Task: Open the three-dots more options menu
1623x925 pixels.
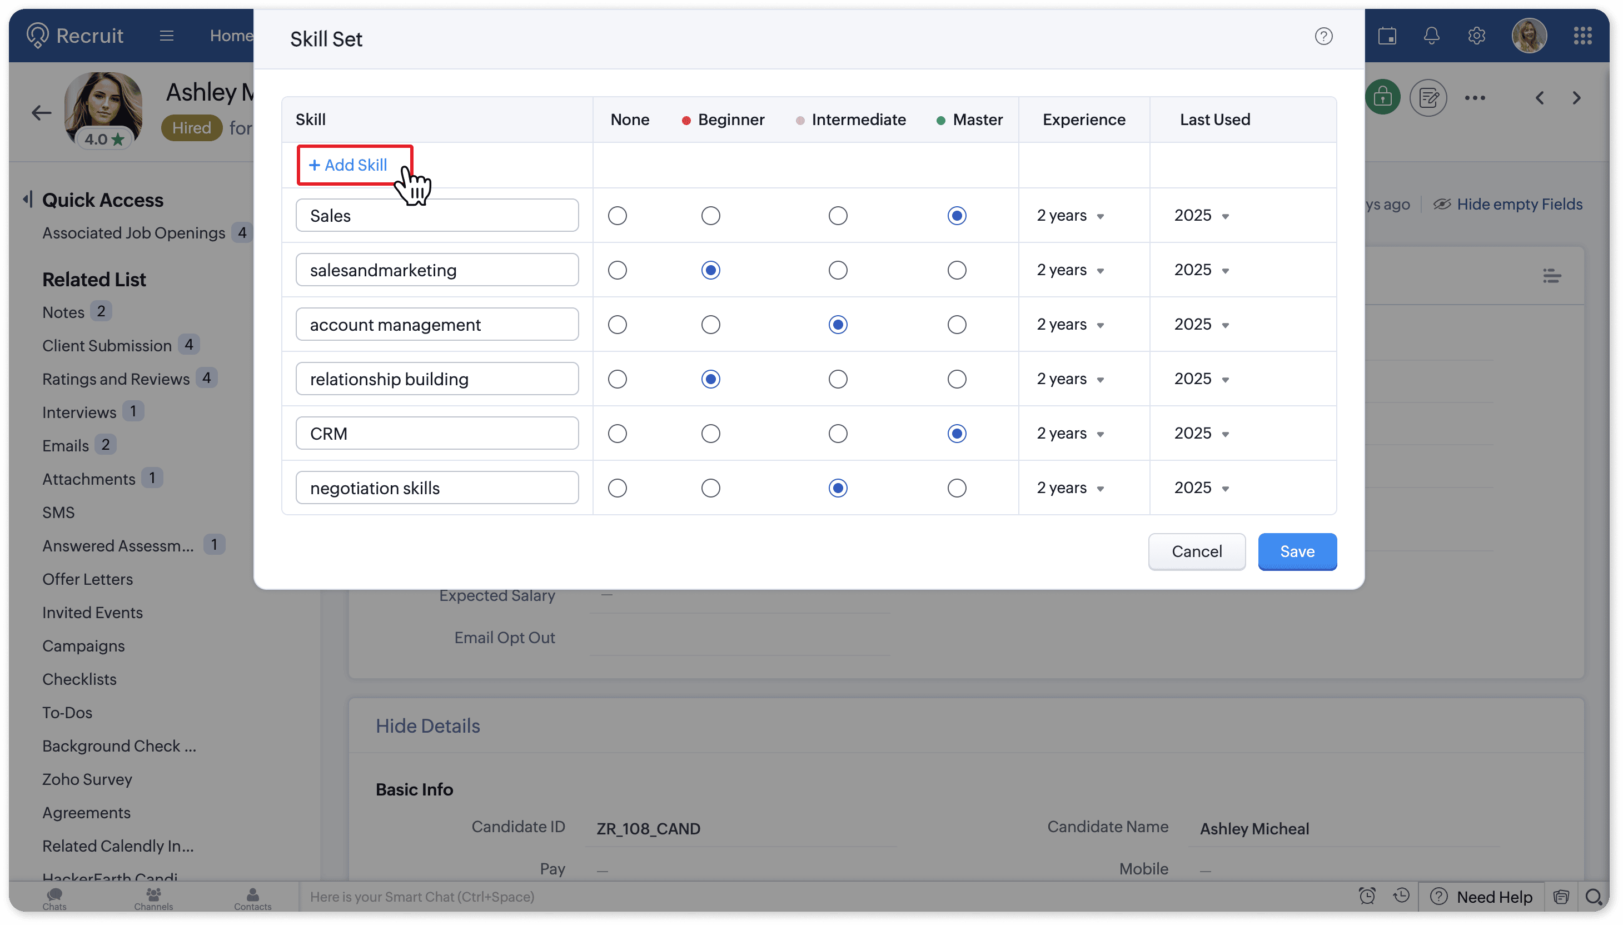Action: pos(1475,98)
